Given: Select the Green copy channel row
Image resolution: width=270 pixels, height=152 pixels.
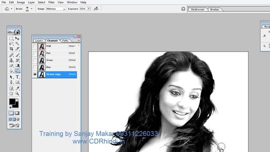Looking at the screenshot, I should pos(54,74).
